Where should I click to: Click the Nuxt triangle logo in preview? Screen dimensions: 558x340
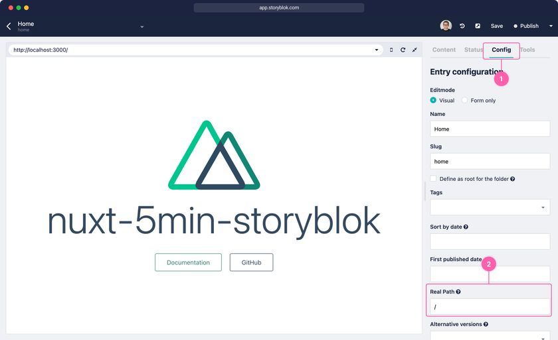(x=214, y=155)
